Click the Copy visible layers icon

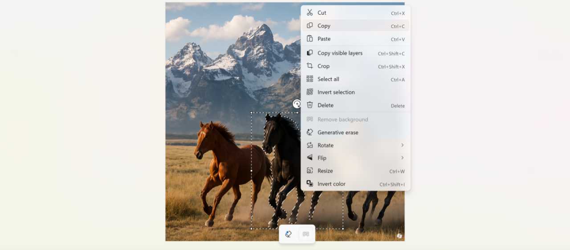[x=309, y=53]
